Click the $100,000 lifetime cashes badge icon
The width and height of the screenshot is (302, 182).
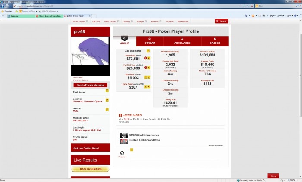pyautogui.click(x=124, y=135)
